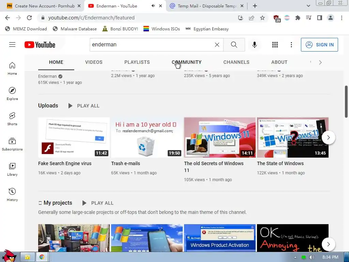Go to Home in sidebar

tap(12, 69)
